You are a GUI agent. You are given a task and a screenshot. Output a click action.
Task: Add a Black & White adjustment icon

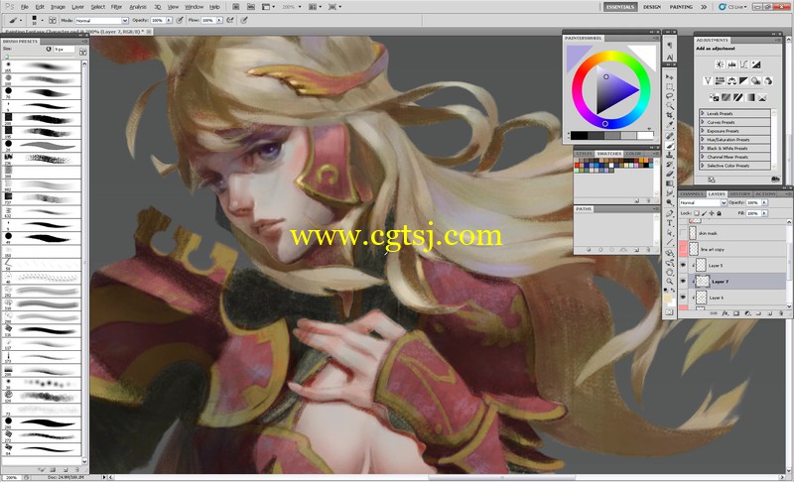[743, 81]
